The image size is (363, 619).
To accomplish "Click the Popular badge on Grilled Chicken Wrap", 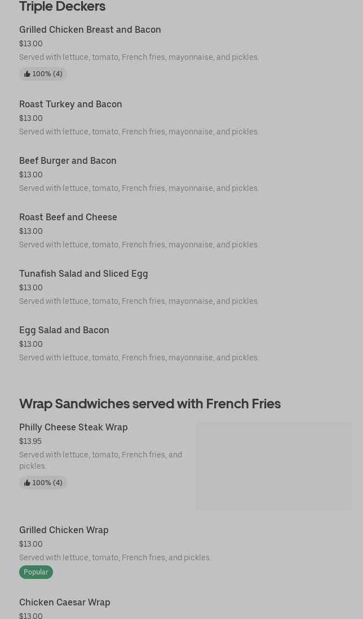I will point(36,572).
